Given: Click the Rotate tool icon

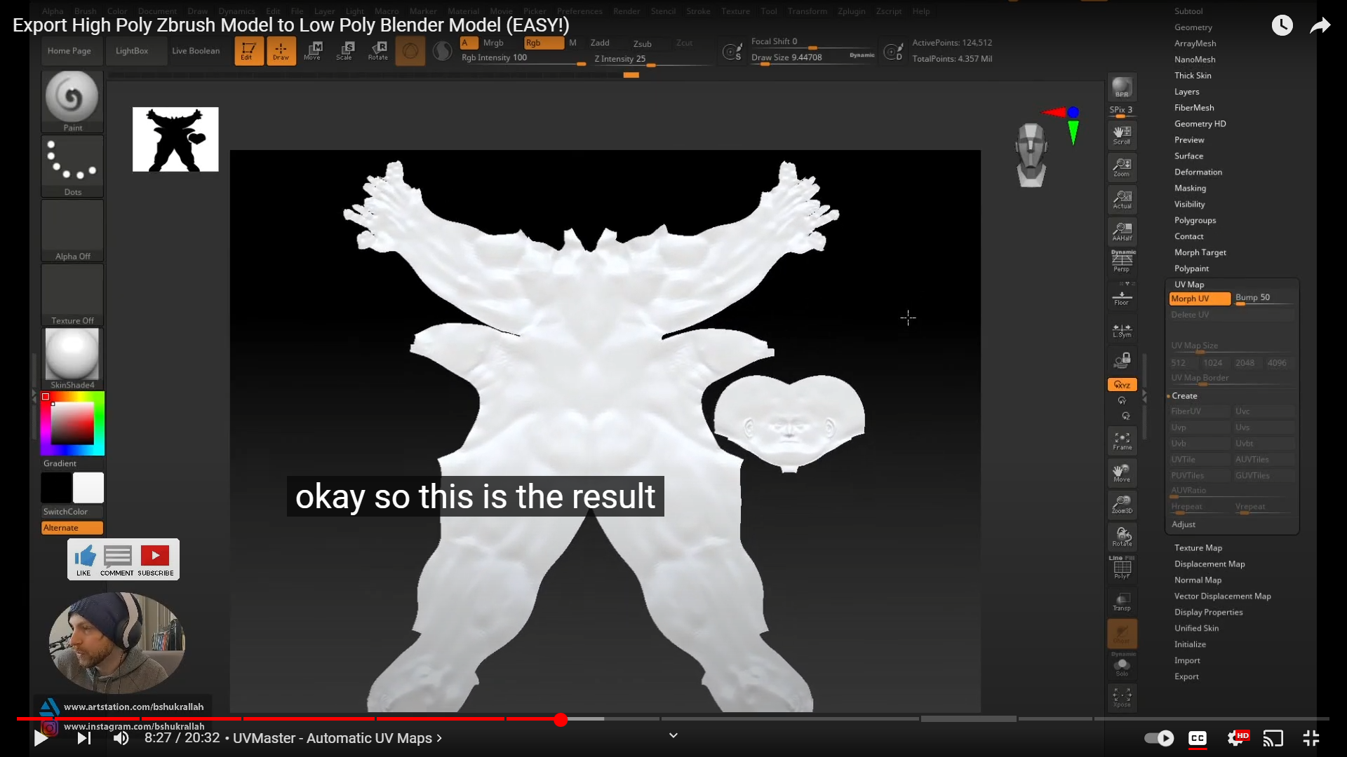Looking at the screenshot, I should coord(378,50).
